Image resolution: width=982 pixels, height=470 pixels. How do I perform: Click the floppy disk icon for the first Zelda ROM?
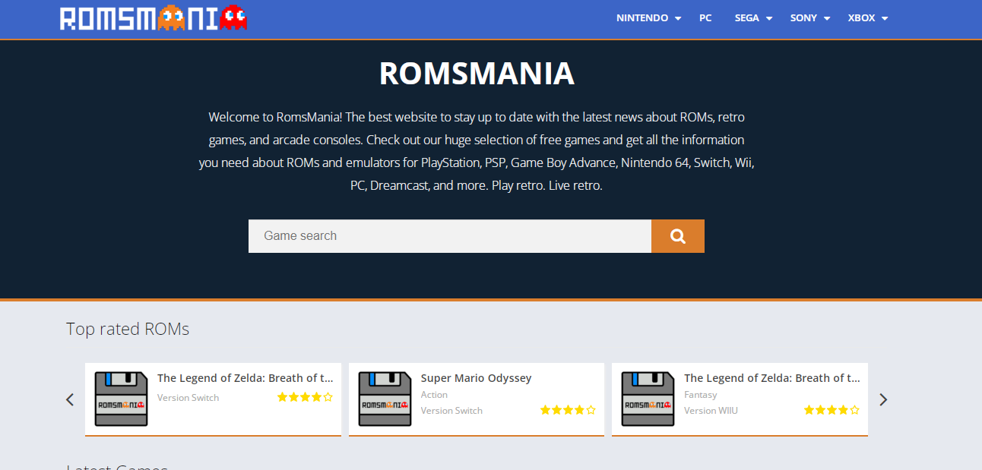pyautogui.click(x=121, y=398)
